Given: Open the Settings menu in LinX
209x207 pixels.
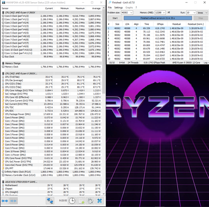Looking at the screenshot, I should tap(118, 7).
